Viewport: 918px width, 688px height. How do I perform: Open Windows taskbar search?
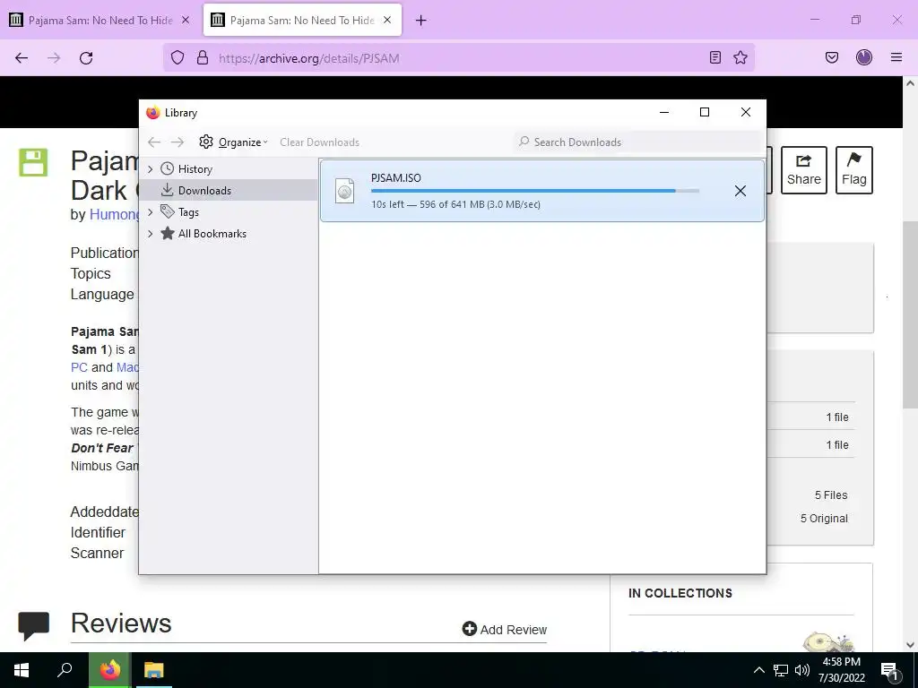pyautogui.click(x=65, y=670)
